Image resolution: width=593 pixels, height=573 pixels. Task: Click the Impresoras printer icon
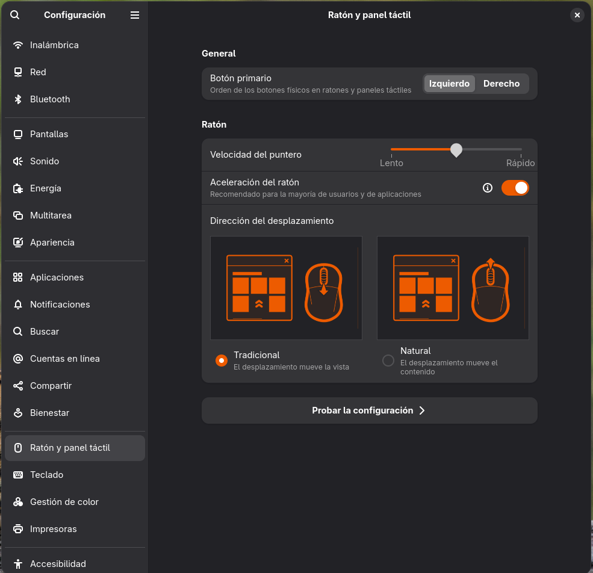18,529
